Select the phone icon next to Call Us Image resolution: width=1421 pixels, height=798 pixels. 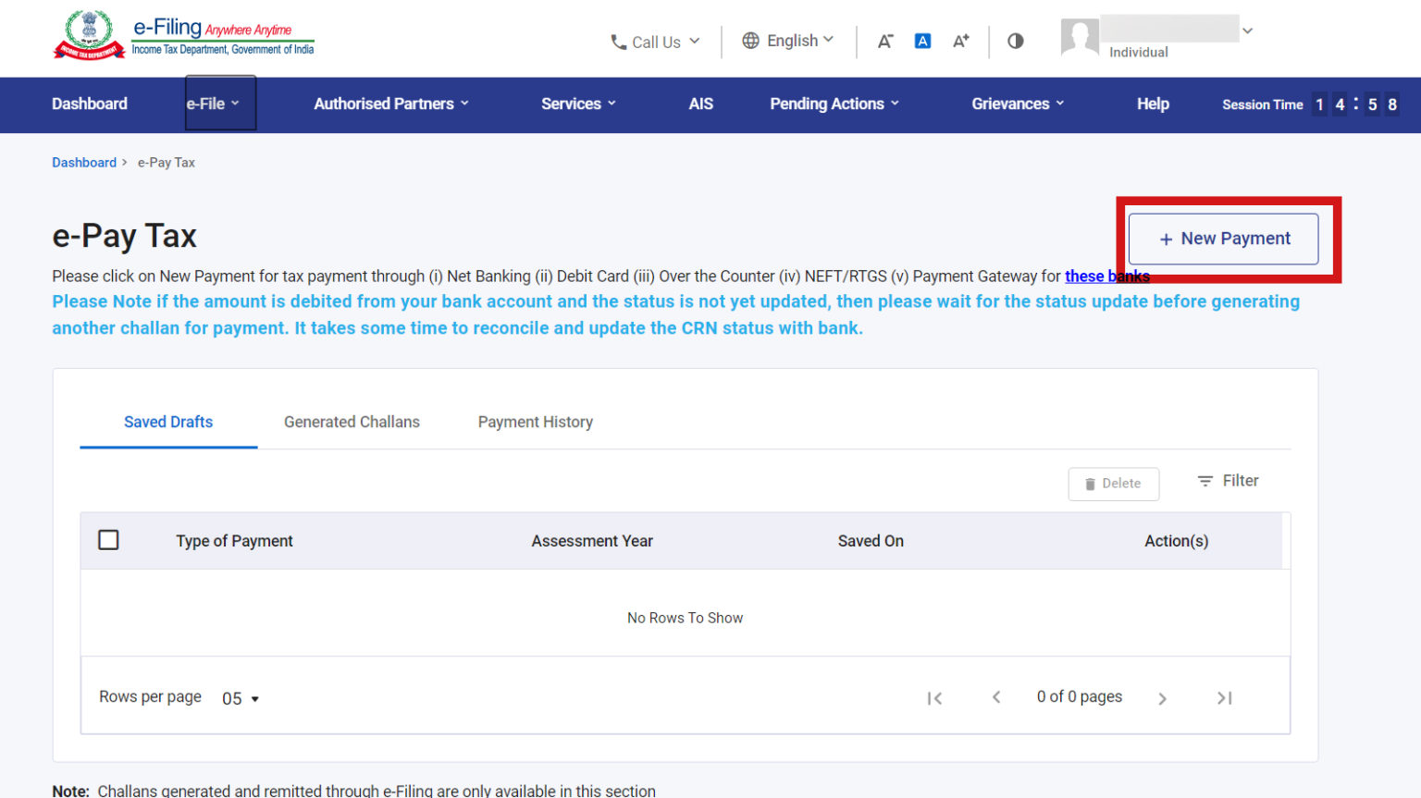618,42
